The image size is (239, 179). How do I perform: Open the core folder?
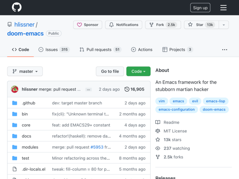[26, 125]
